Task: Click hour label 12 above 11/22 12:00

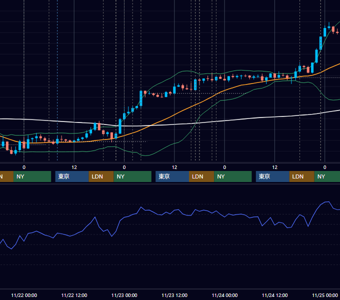Action: point(74,167)
